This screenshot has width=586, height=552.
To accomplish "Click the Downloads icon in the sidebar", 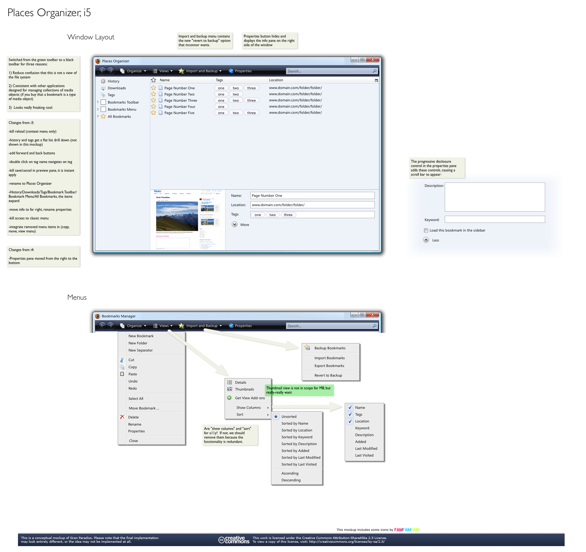I will [103, 88].
